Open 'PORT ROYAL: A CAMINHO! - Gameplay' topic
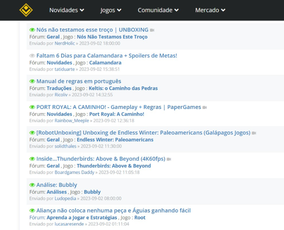 pos(119,107)
